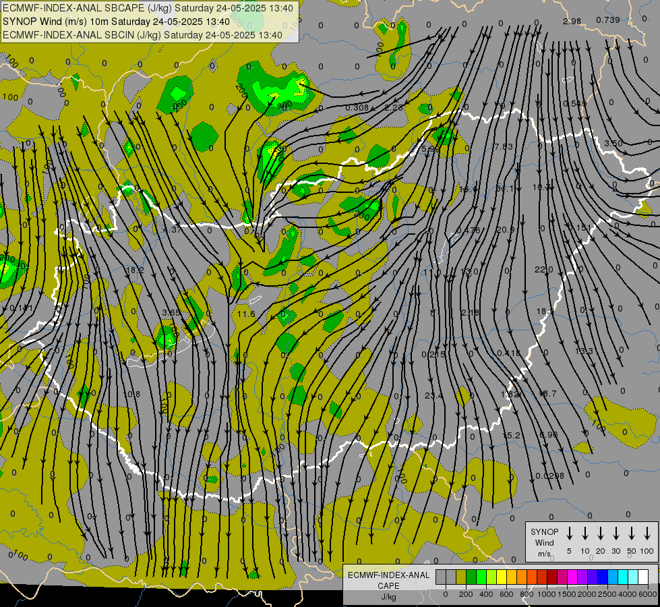The height and width of the screenshot is (607, 660).
Task: Click the 1000 tick label in CAPE legend
Action: 547,594
